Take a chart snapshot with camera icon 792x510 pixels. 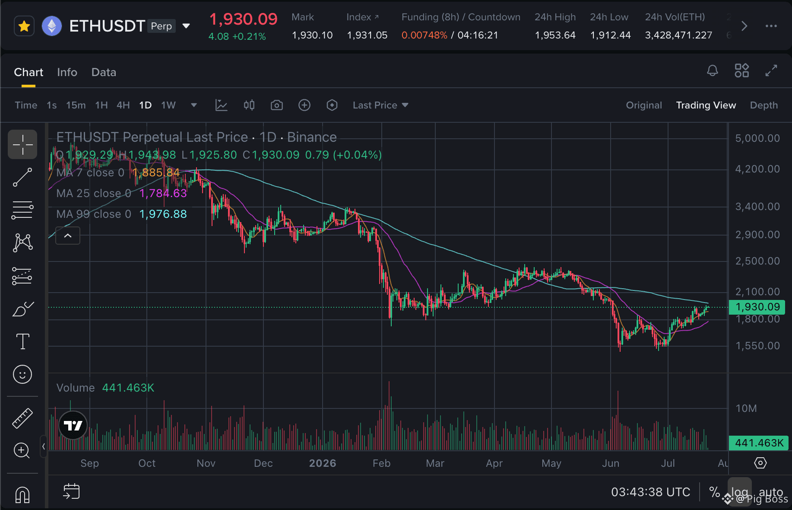tap(277, 105)
